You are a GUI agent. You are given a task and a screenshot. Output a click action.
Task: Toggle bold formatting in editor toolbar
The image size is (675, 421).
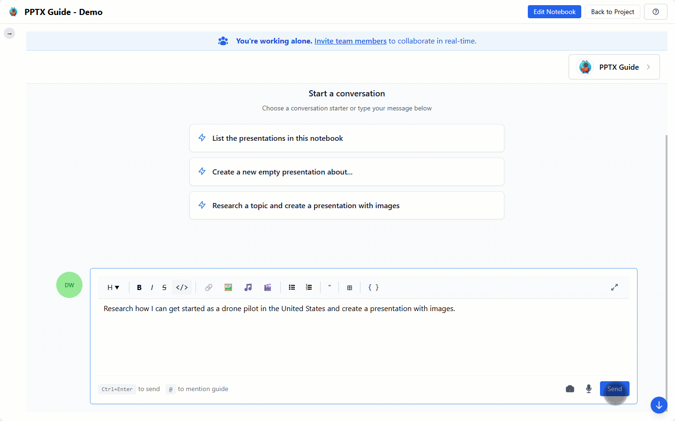pos(139,288)
